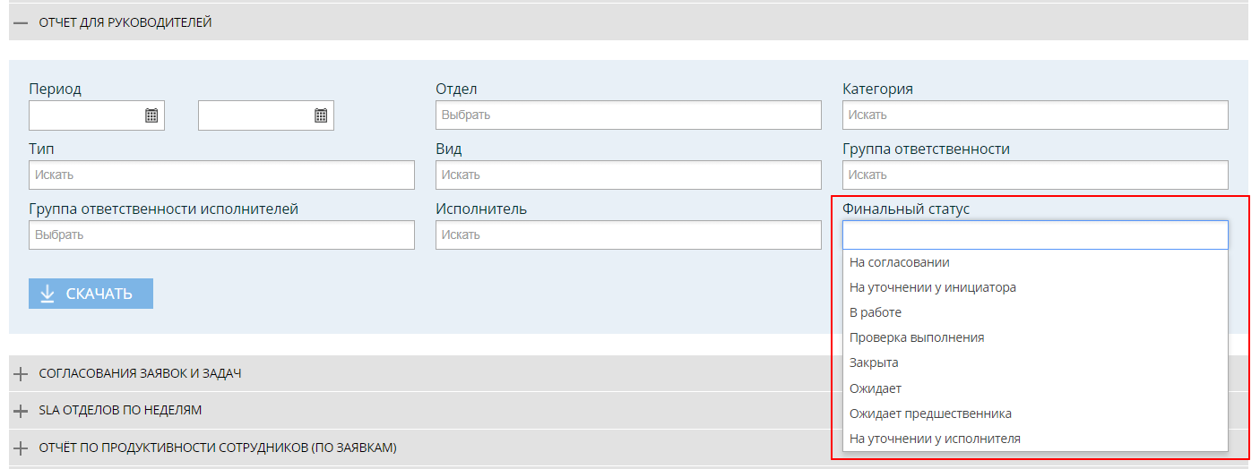Expand the Согласования заявок и задач section
Viewport: 1260px width, 469px height.
tap(22, 373)
